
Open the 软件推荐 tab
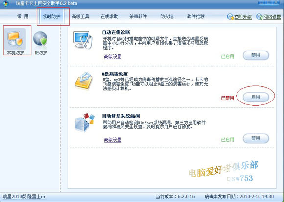pyautogui.click(x=195, y=16)
